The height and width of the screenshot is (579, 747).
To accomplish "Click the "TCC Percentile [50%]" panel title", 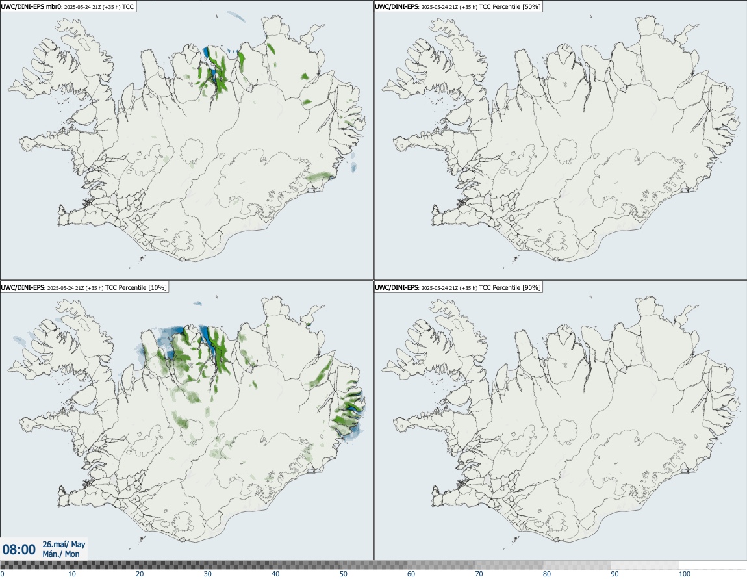I will (x=459, y=6).
